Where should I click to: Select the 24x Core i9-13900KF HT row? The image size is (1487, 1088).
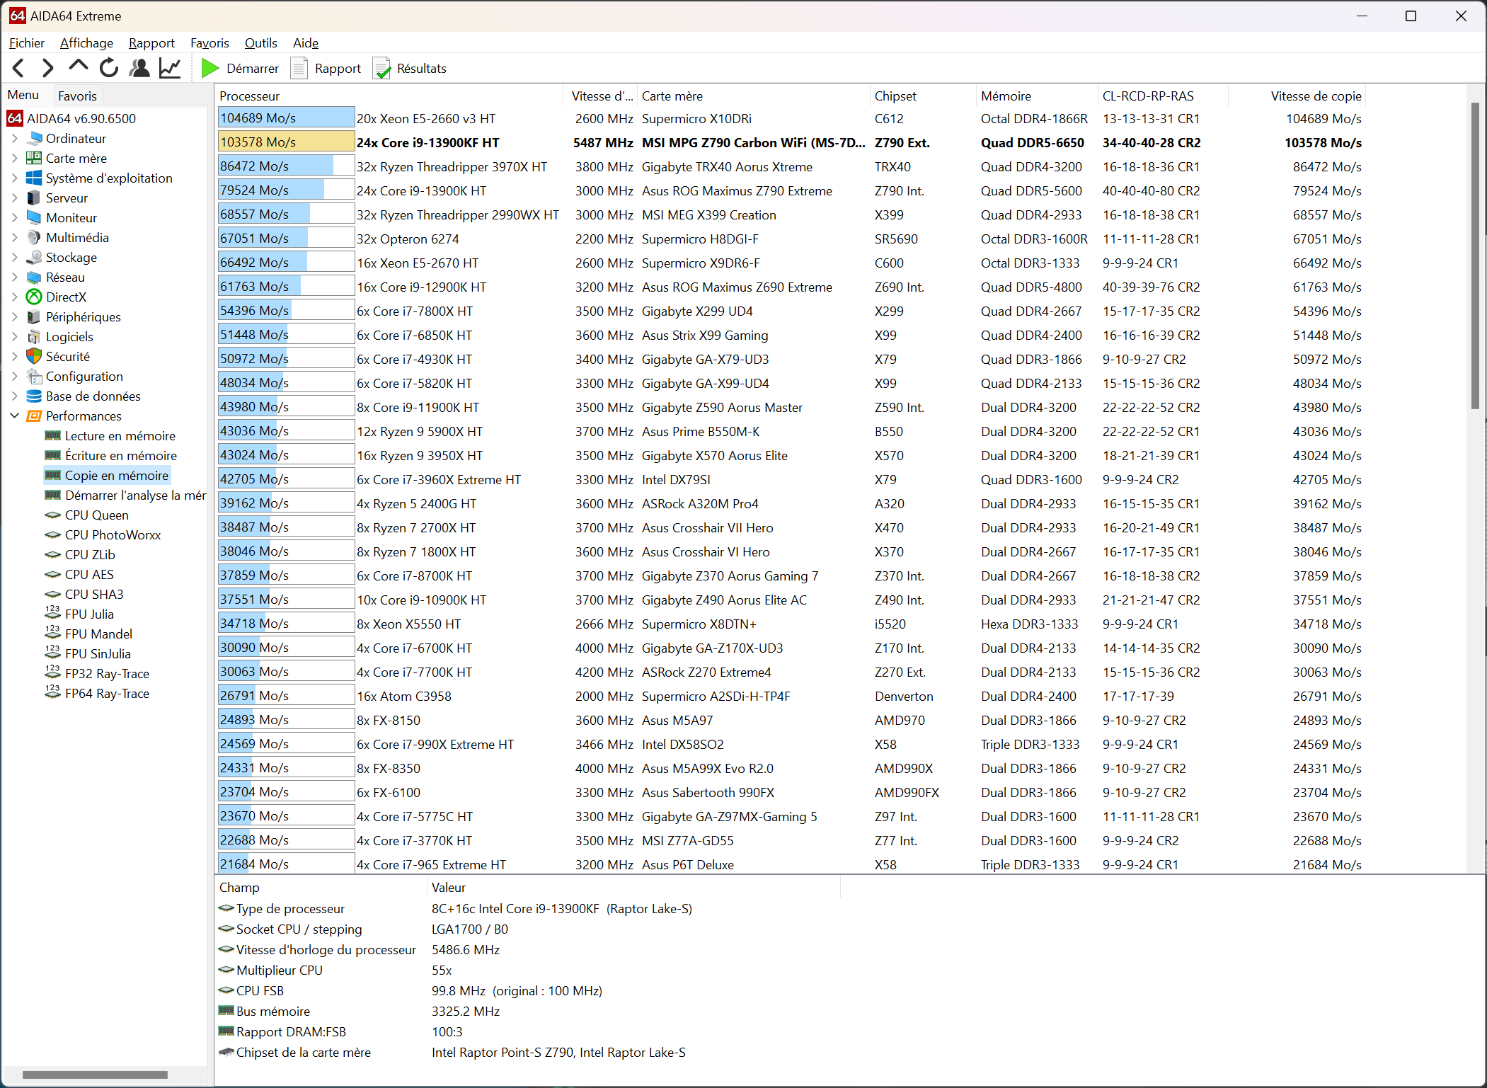point(427,143)
